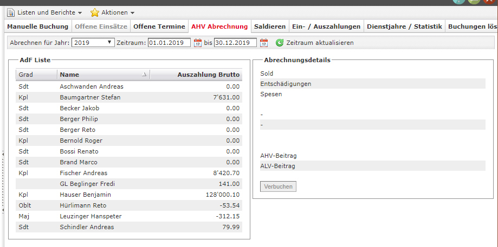This screenshot has height=247, width=498.
Task: Select row Becker Jakob
Action: click(x=129, y=108)
